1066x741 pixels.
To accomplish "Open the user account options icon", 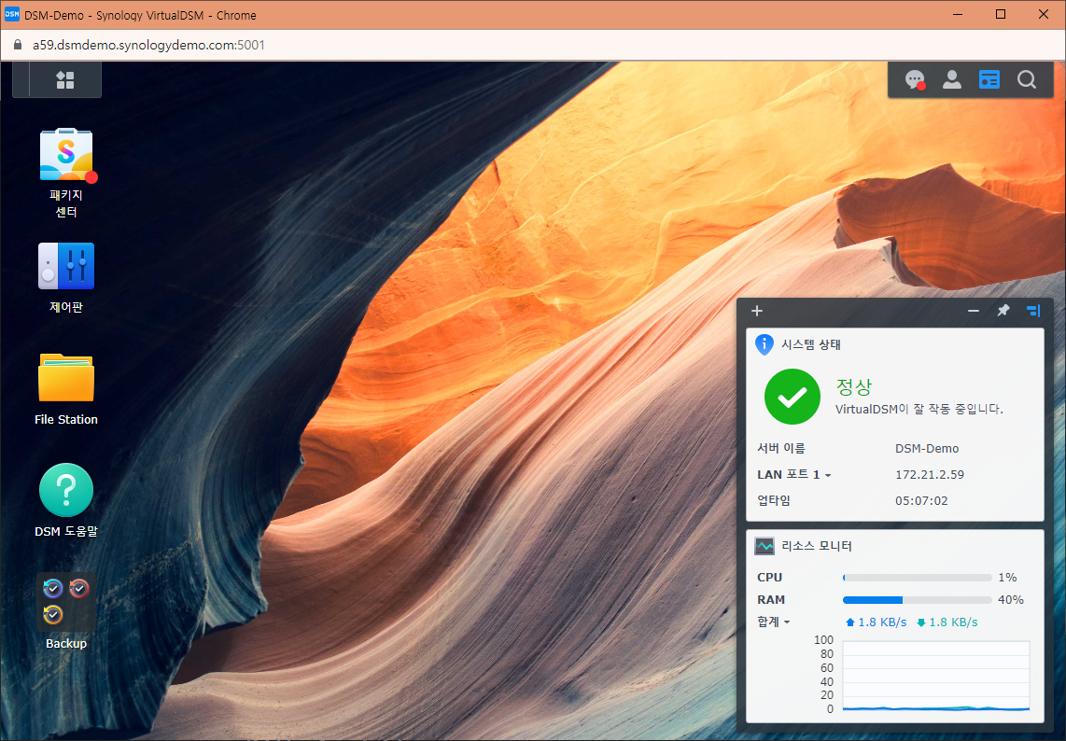I will point(952,80).
